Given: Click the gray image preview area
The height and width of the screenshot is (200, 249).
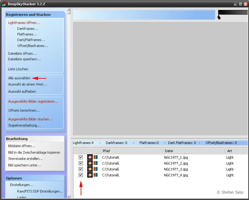Looking at the screenshot, I should pos(160,79).
